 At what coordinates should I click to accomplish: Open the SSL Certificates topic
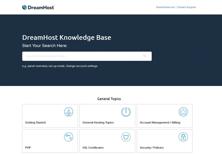tap(107, 141)
